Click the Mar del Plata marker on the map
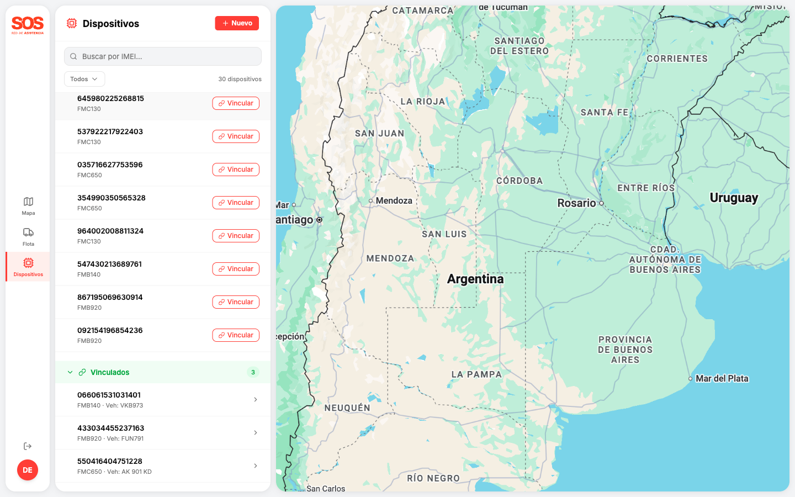The width and height of the screenshot is (795, 497). [x=691, y=379]
